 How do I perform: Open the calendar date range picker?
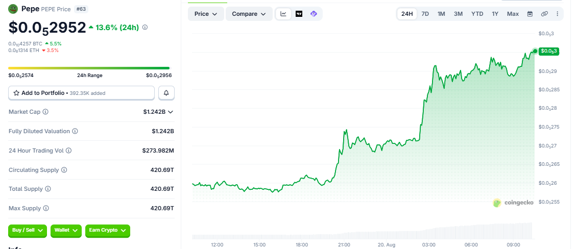[530, 14]
